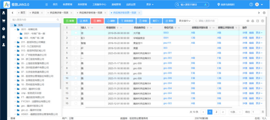Open the 基础管理 menu

click(x=116, y=5)
